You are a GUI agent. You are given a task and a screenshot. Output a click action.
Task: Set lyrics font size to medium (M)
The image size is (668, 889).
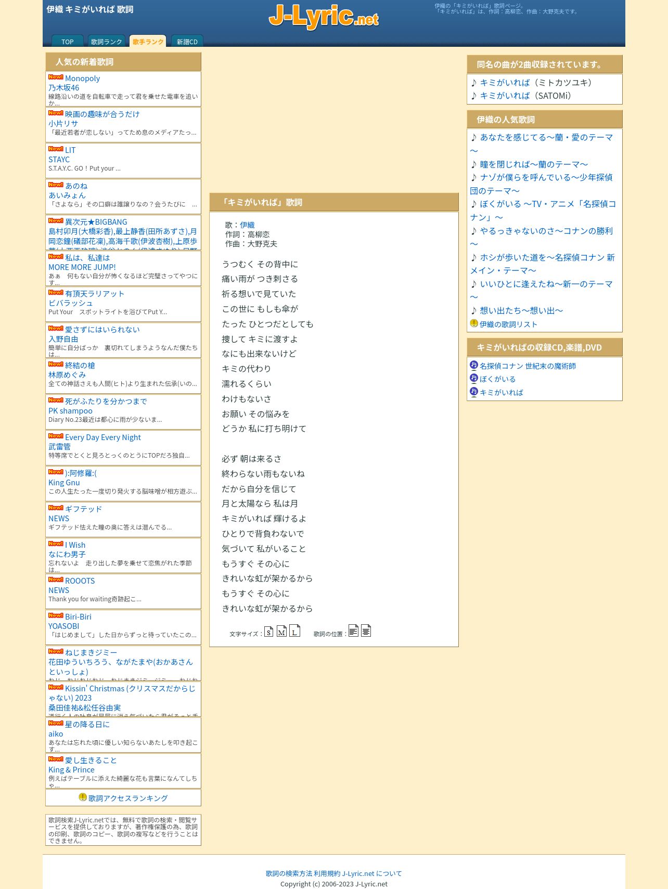point(281,631)
